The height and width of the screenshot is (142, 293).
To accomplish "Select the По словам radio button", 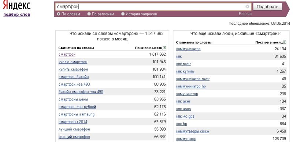I will [59, 14].
